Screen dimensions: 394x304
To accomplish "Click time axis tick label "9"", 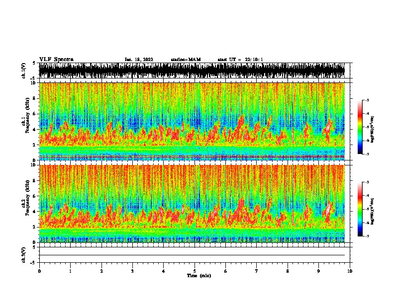I will 318,271.
